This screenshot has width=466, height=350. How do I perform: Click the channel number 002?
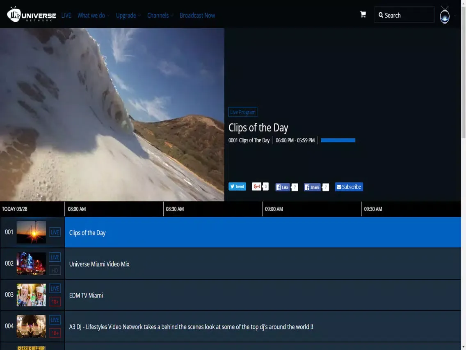pos(9,263)
